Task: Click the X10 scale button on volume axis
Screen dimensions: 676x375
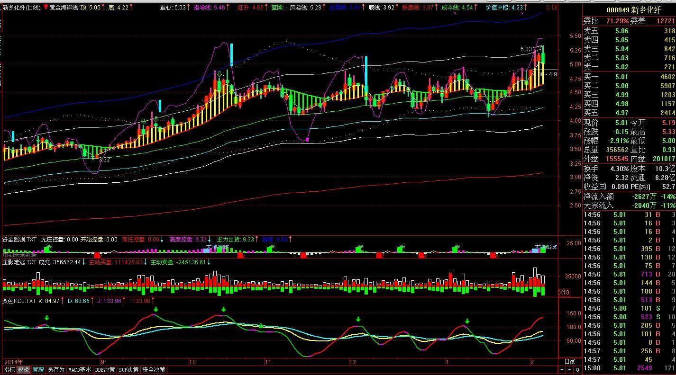Action: tap(564, 292)
